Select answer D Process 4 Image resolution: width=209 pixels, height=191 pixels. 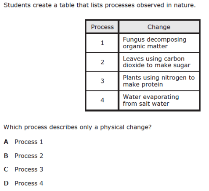(23, 183)
